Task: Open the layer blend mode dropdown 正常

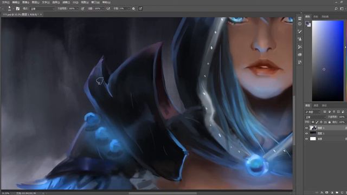Action: coord(316,117)
